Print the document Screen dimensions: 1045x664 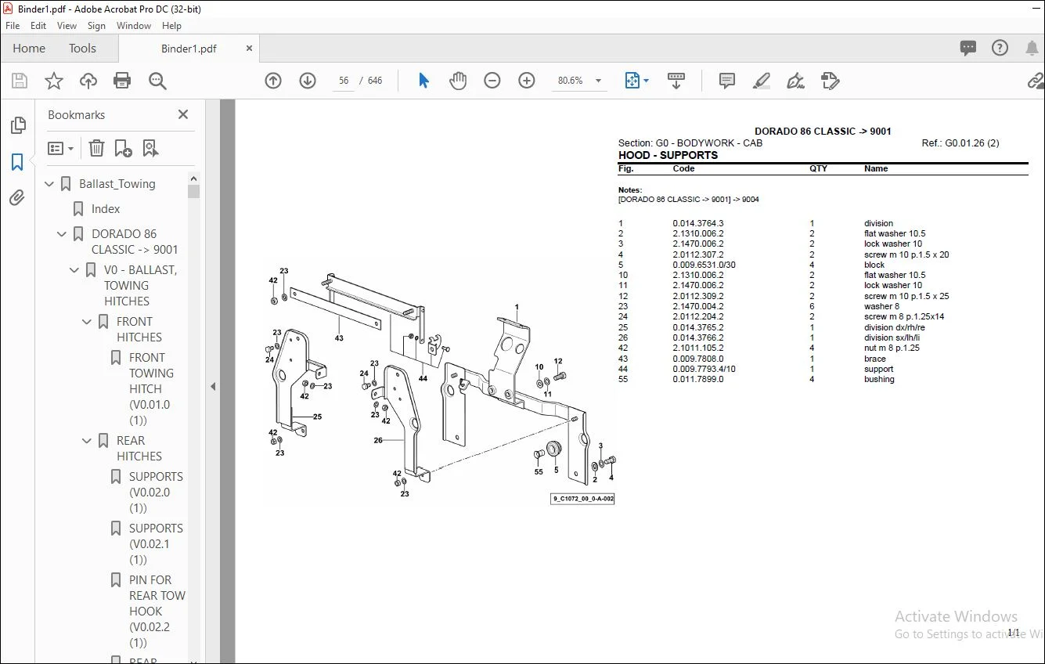pos(122,81)
